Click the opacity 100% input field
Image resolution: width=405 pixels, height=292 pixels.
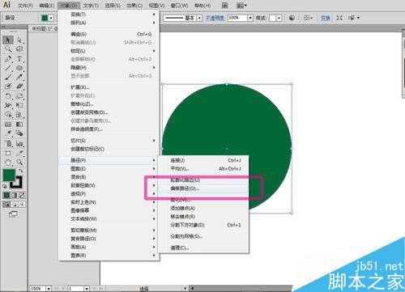click(237, 18)
